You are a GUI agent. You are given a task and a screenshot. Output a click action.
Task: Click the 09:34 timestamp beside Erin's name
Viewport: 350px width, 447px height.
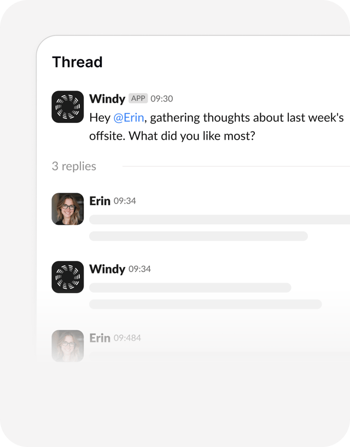coord(125,201)
